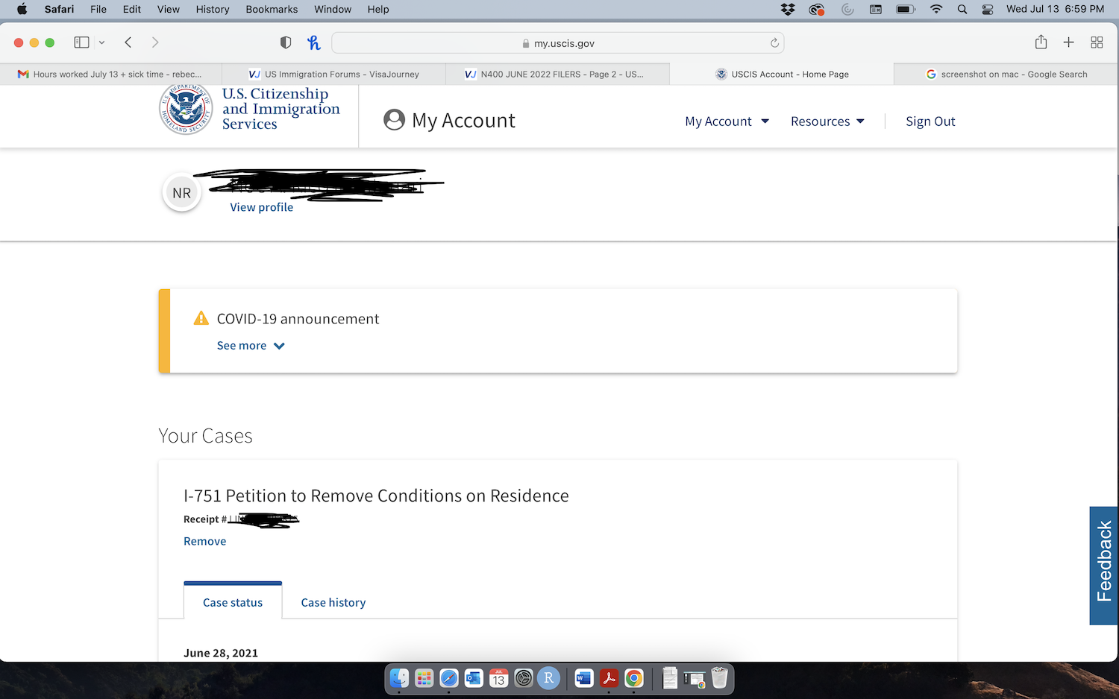Click the Safari Share icon
This screenshot has height=699, width=1119.
(x=1041, y=42)
